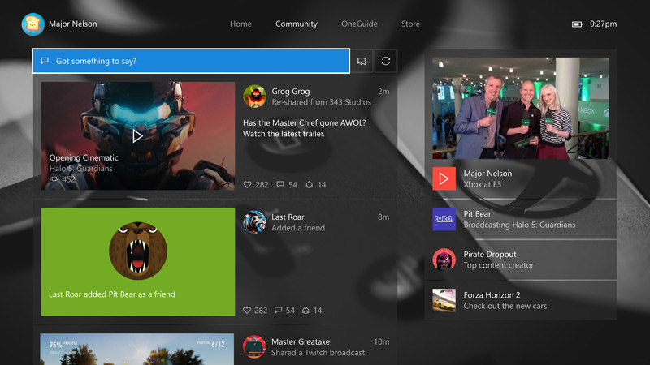Click 'Shared a Twitch broadcast' text
This screenshot has width=650, height=365.
tap(318, 353)
